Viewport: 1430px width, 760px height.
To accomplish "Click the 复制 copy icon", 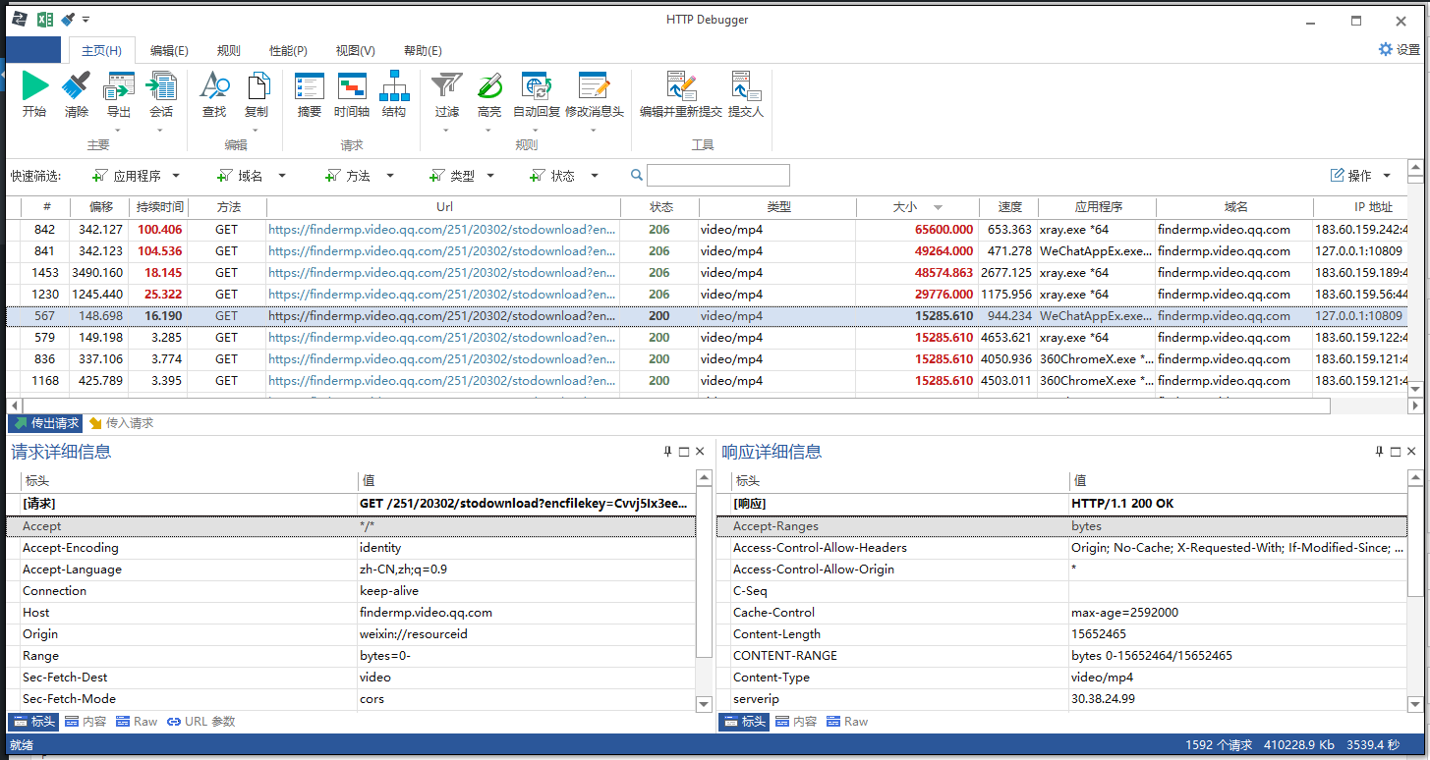I will [x=257, y=86].
